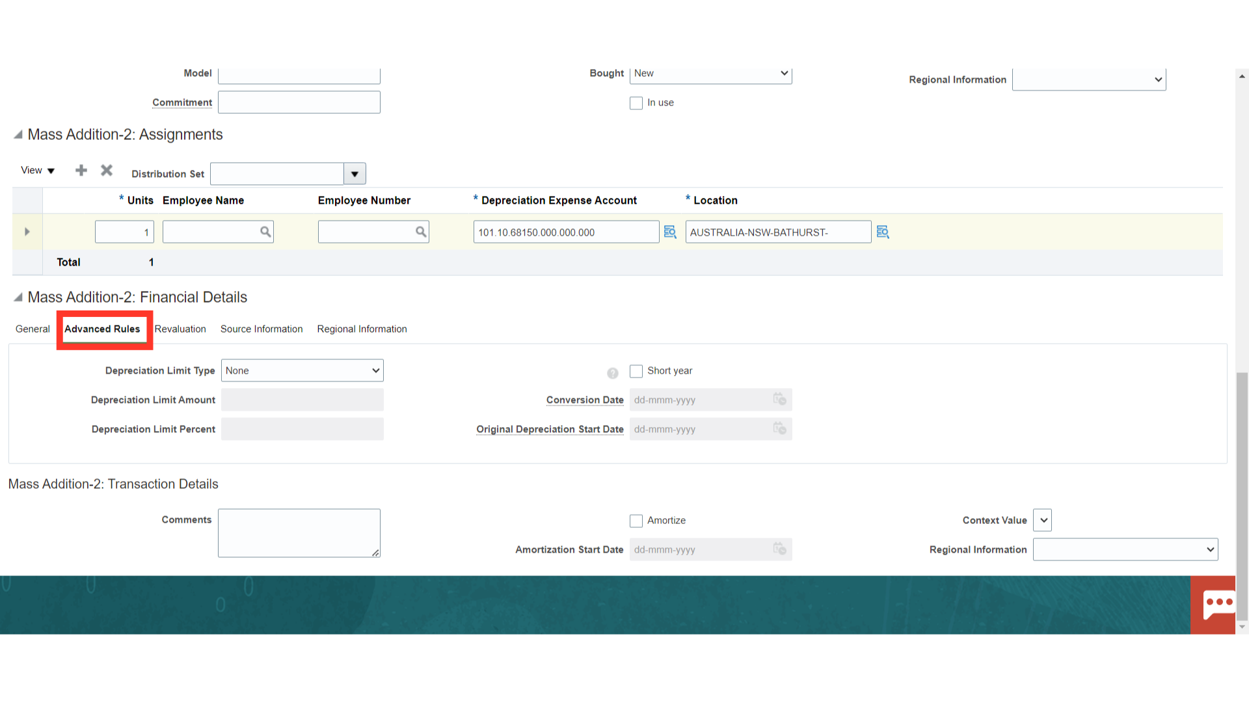Open Location lookup icon
The image size is (1249, 703).
883,232
